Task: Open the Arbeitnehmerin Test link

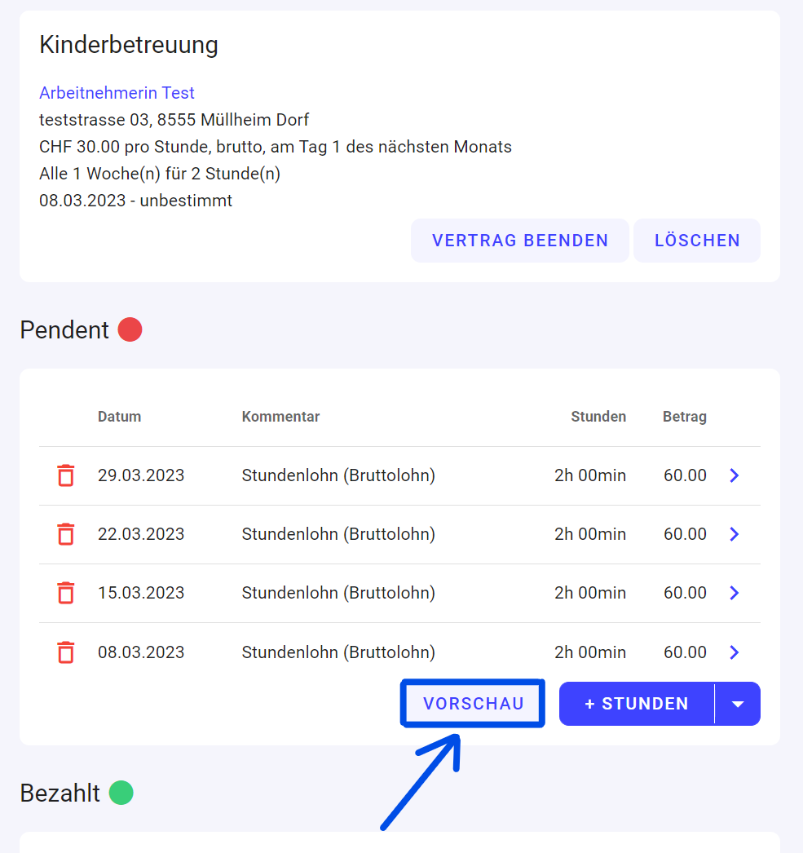Action: point(117,93)
